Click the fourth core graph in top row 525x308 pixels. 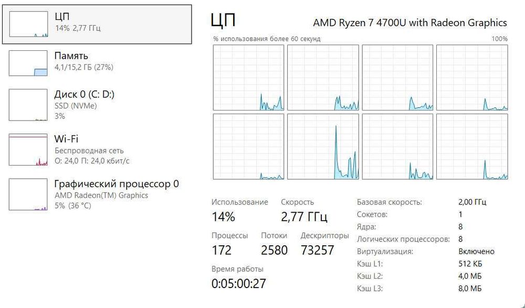point(472,78)
